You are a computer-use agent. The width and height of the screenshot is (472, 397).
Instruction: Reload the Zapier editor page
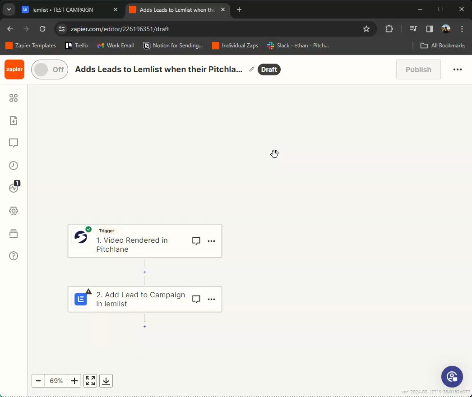(42, 29)
